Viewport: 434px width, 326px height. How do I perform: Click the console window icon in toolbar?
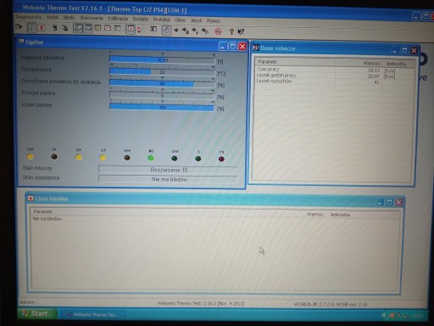[x=153, y=29]
